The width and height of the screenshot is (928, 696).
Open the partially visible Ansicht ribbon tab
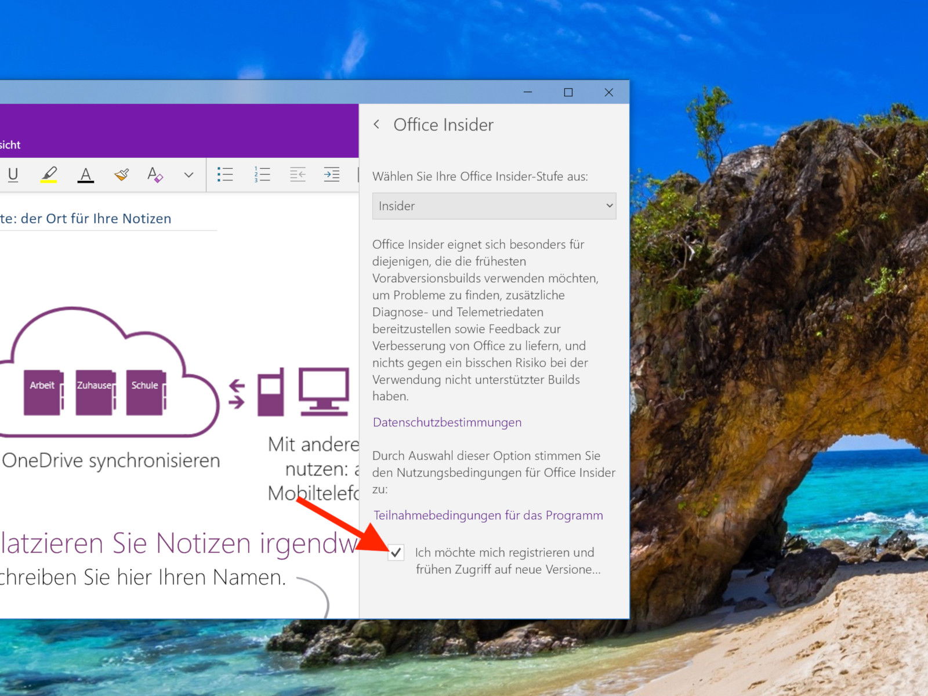click(x=10, y=145)
